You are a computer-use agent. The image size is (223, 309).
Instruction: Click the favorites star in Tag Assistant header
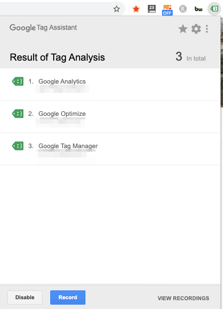point(183,29)
